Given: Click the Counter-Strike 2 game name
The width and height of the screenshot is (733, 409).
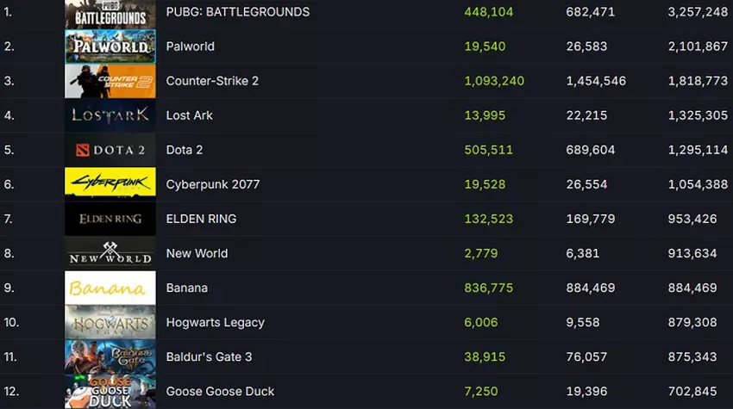Looking at the screenshot, I should [x=212, y=81].
